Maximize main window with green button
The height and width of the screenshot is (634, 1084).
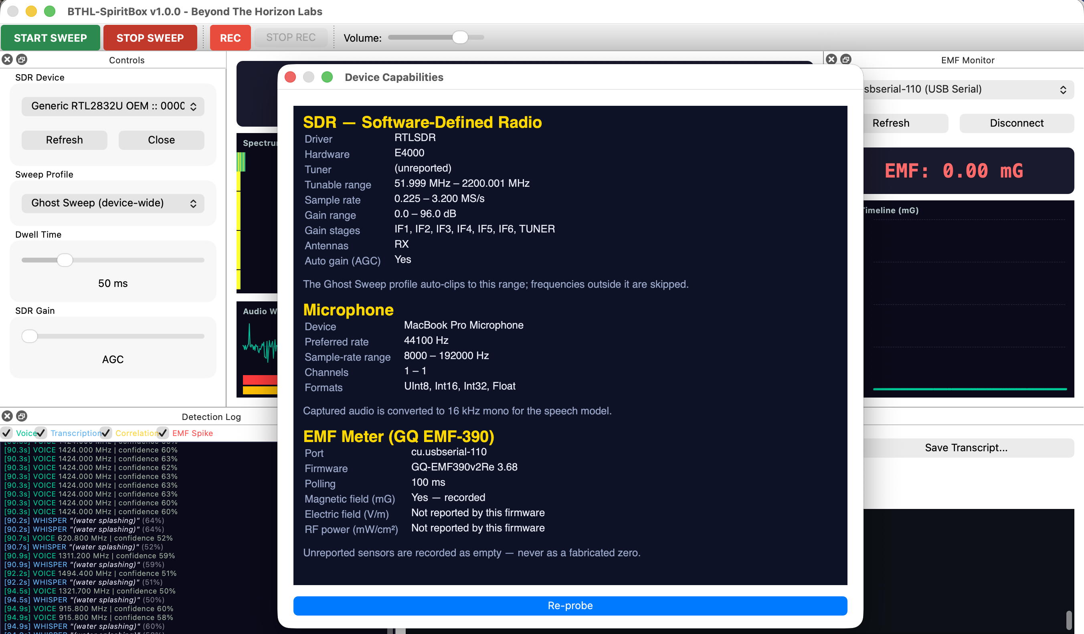50,11
